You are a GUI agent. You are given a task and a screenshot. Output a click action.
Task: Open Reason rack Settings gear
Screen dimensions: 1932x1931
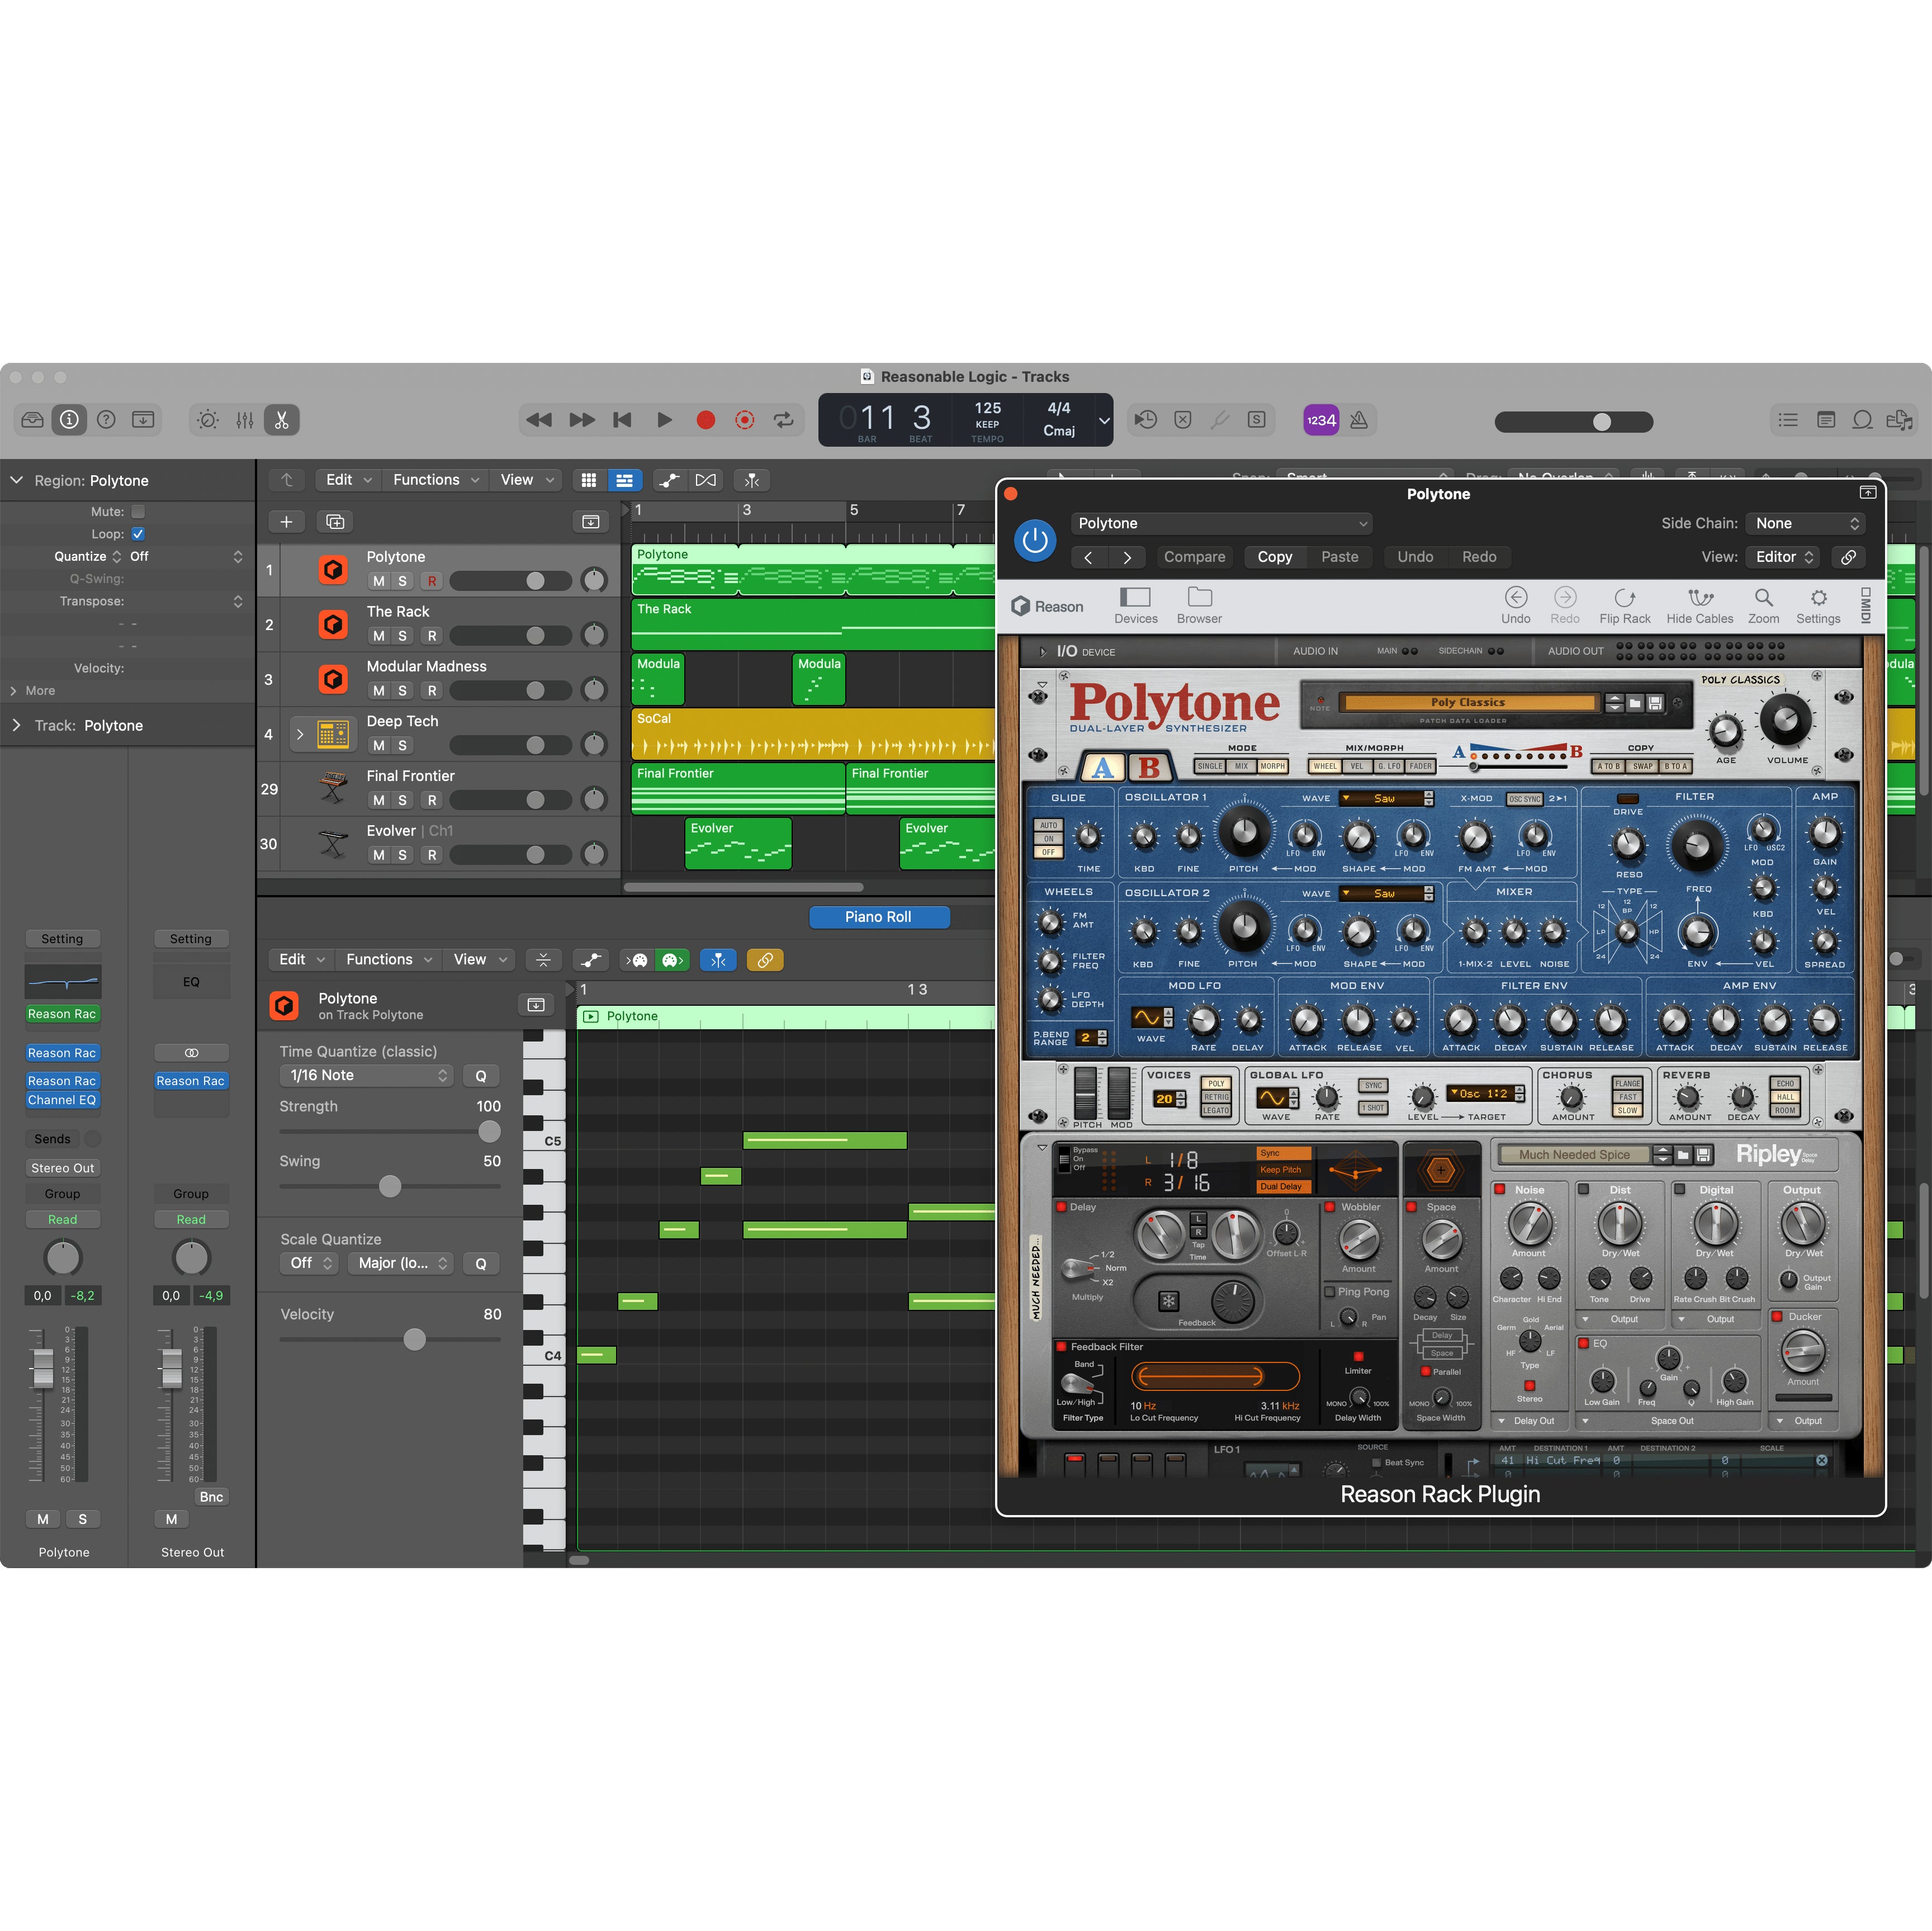(1818, 606)
